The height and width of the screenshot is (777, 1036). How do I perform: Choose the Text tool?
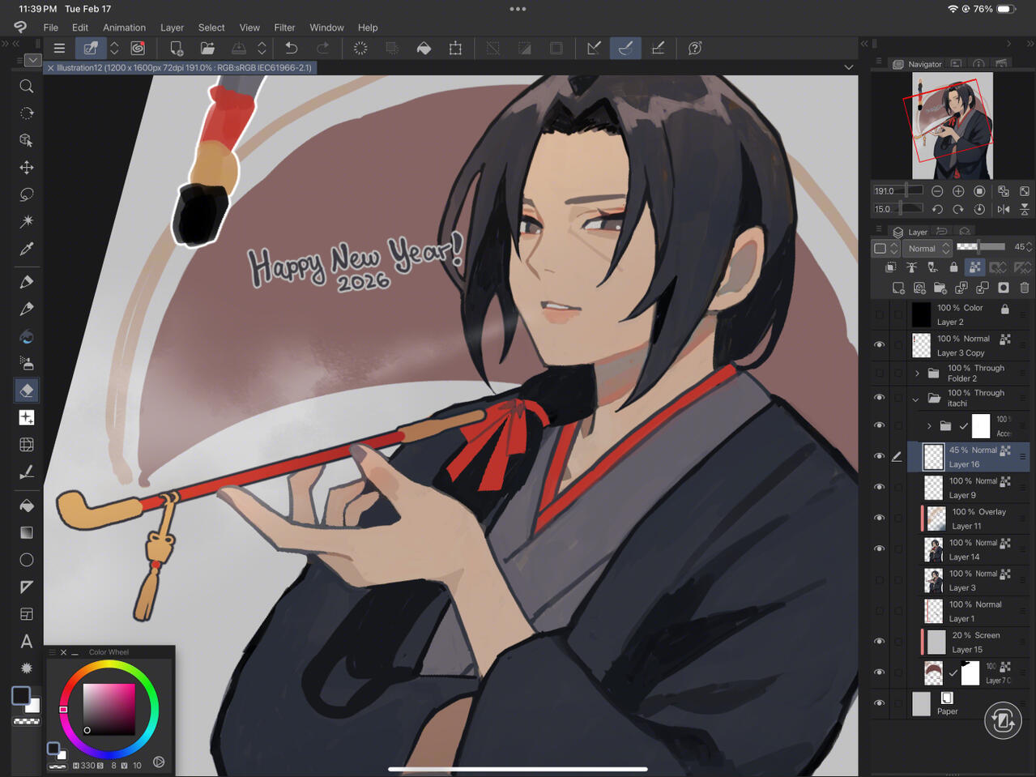(x=27, y=642)
